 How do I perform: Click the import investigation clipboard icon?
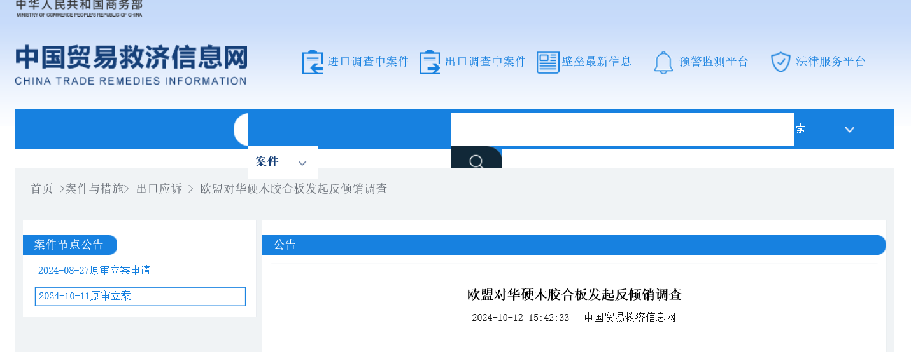coord(313,62)
